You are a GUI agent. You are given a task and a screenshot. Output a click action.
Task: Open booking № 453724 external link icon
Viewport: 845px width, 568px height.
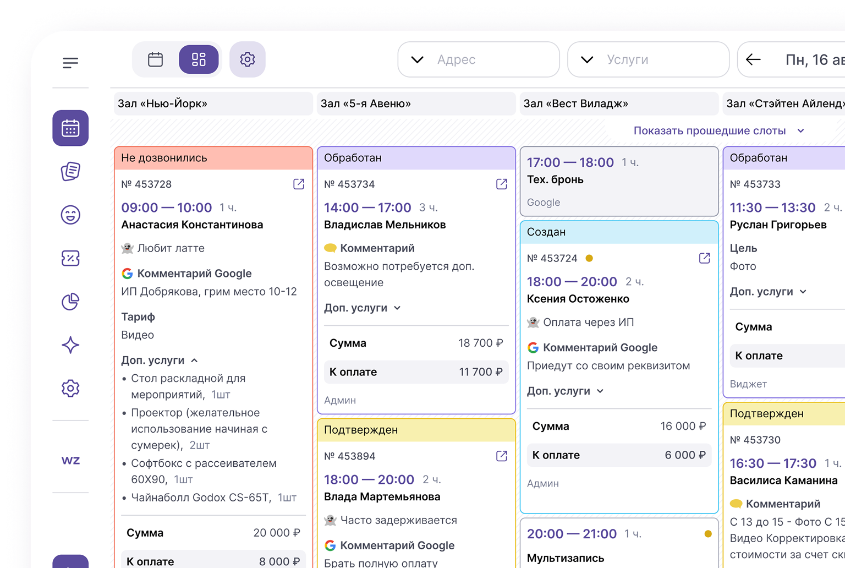tap(705, 258)
